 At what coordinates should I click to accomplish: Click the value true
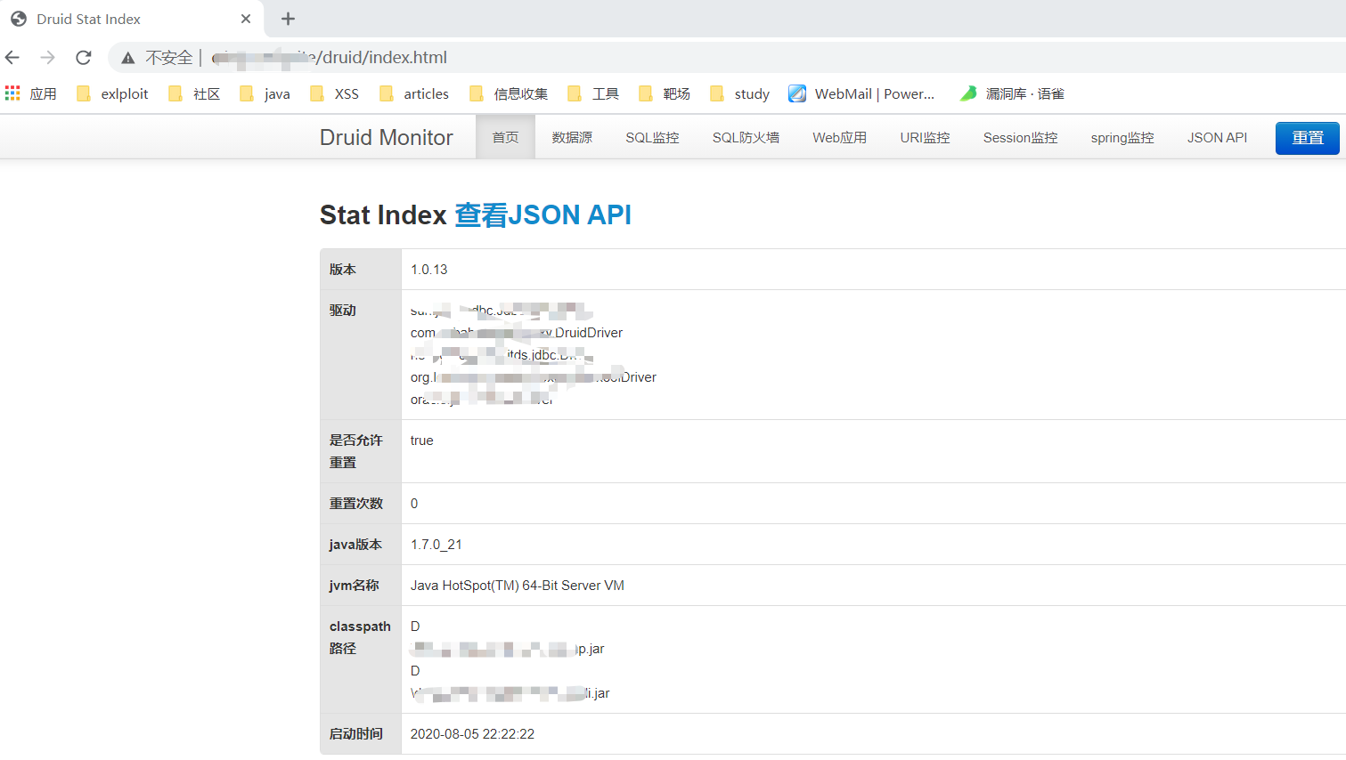point(422,441)
